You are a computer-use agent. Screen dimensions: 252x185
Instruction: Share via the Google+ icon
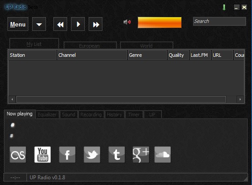click(x=141, y=155)
